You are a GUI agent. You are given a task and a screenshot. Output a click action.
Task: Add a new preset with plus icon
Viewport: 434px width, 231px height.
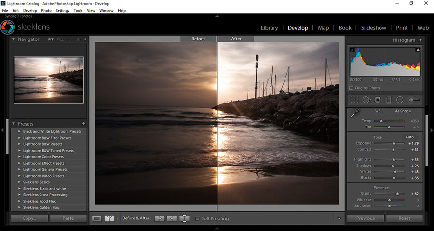(x=83, y=124)
